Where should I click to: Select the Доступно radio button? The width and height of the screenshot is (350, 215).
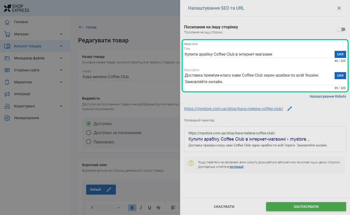pyautogui.click(x=88, y=124)
